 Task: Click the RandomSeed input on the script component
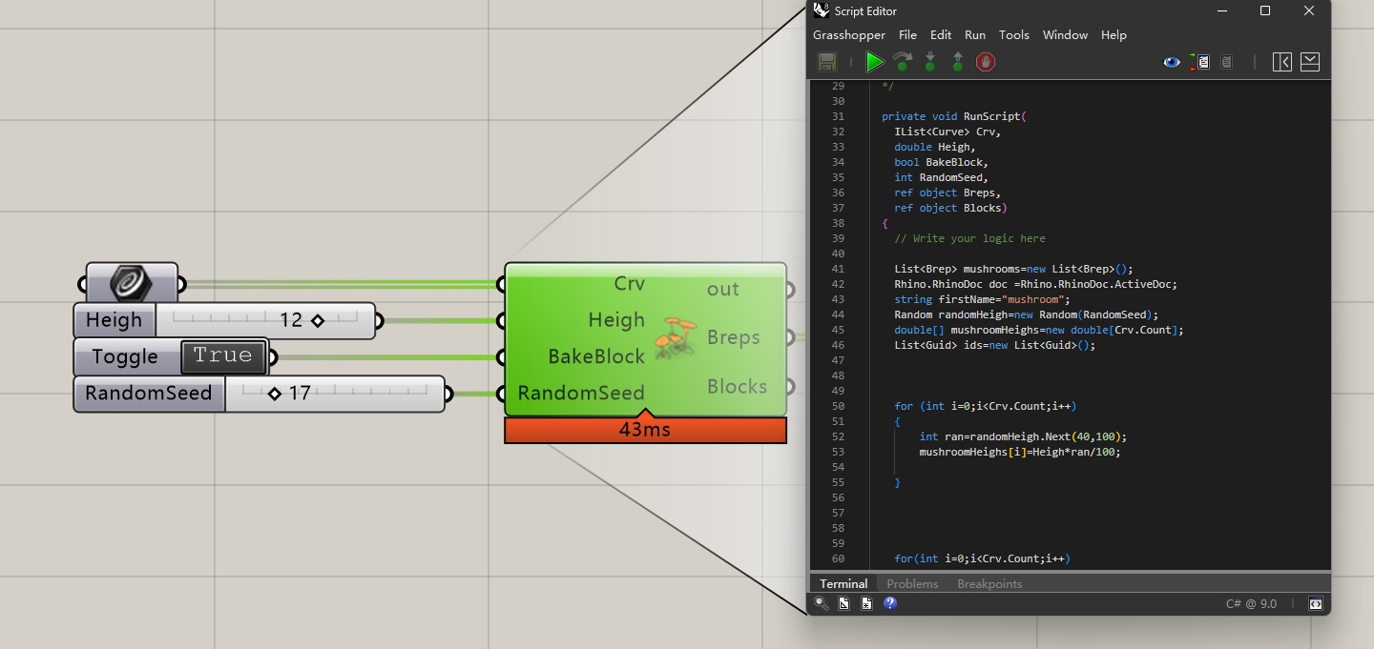point(581,393)
